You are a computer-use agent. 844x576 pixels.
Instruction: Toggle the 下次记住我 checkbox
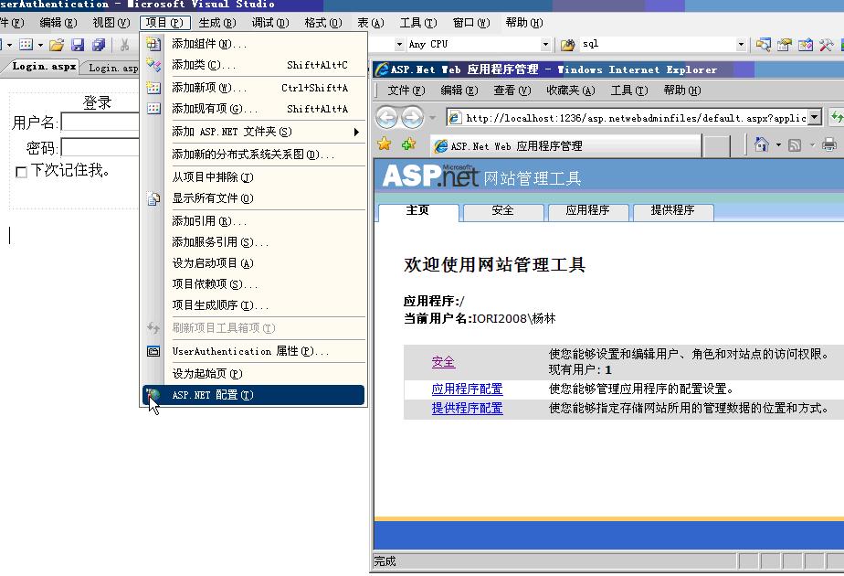coord(21,172)
